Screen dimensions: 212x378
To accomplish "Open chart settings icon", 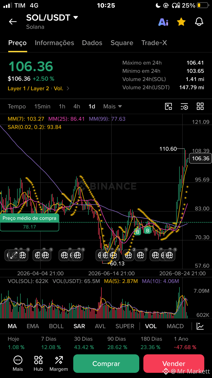I will tap(184, 106).
